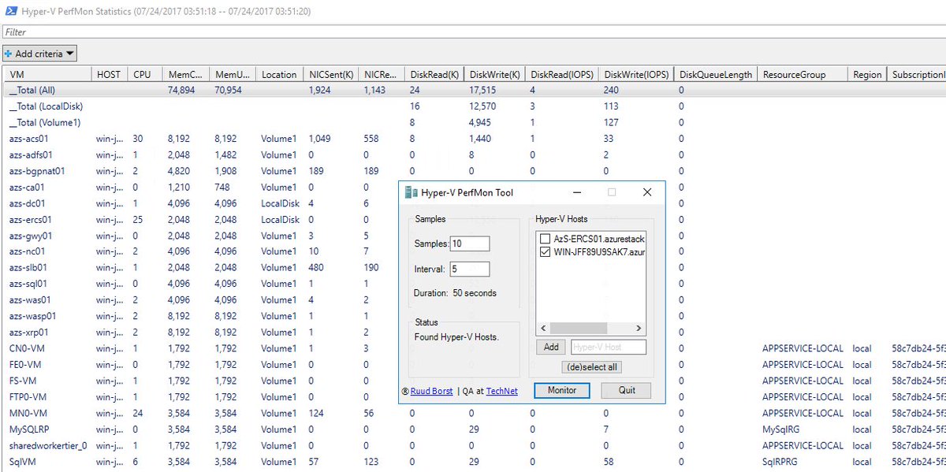Image resolution: width=946 pixels, height=472 pixels.
Task: Sort by the Region column header
Action: 867,74
